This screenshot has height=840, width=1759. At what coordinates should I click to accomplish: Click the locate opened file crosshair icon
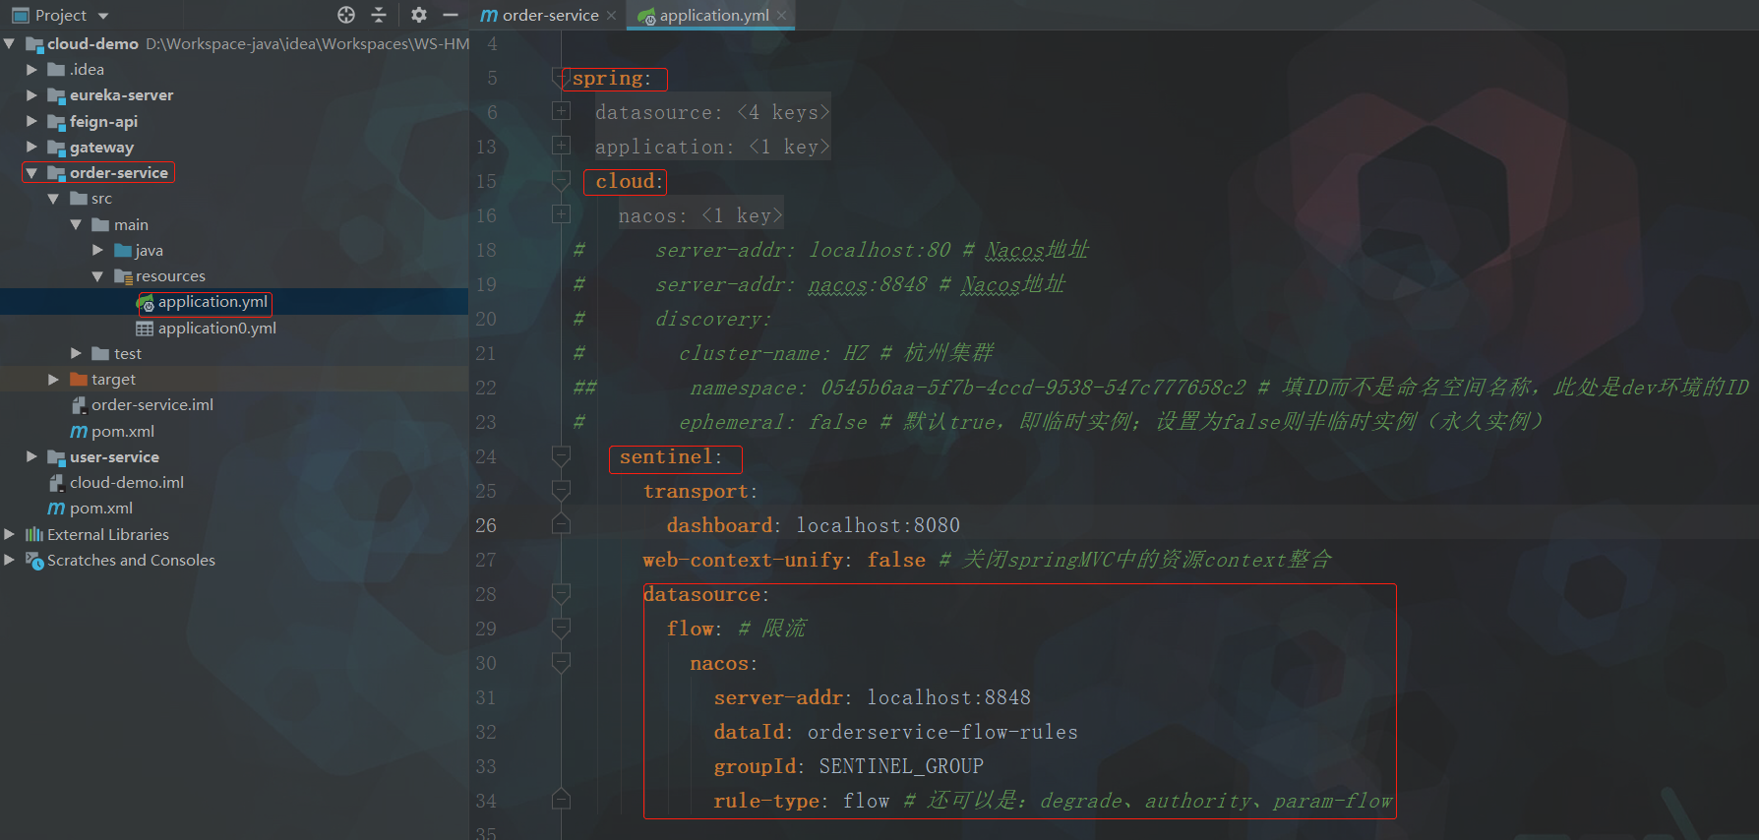point(346,15)
